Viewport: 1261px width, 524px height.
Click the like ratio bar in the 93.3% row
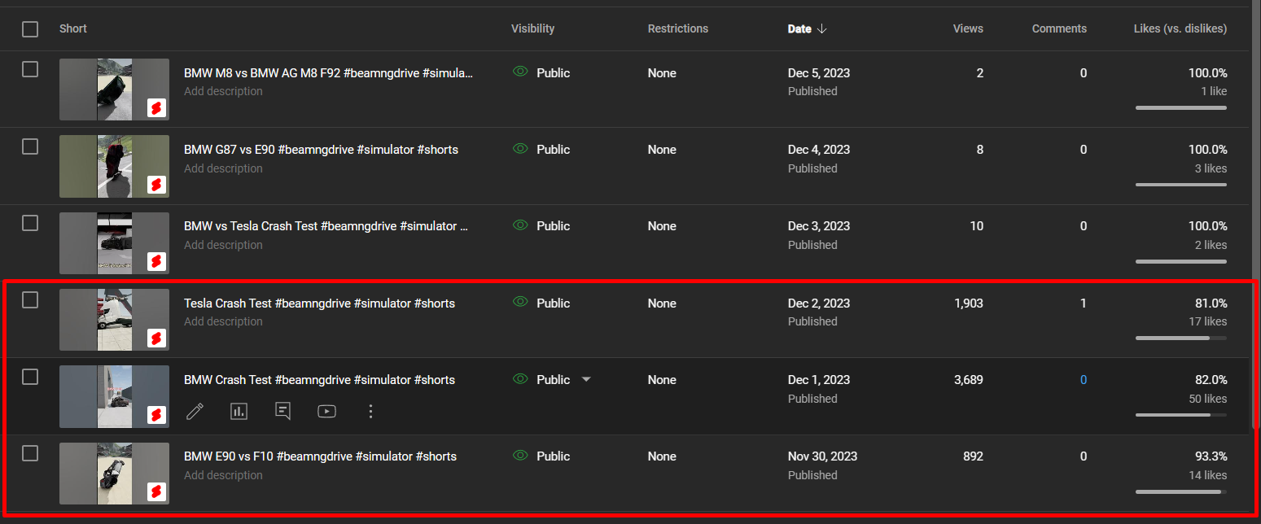point(1181,491)
